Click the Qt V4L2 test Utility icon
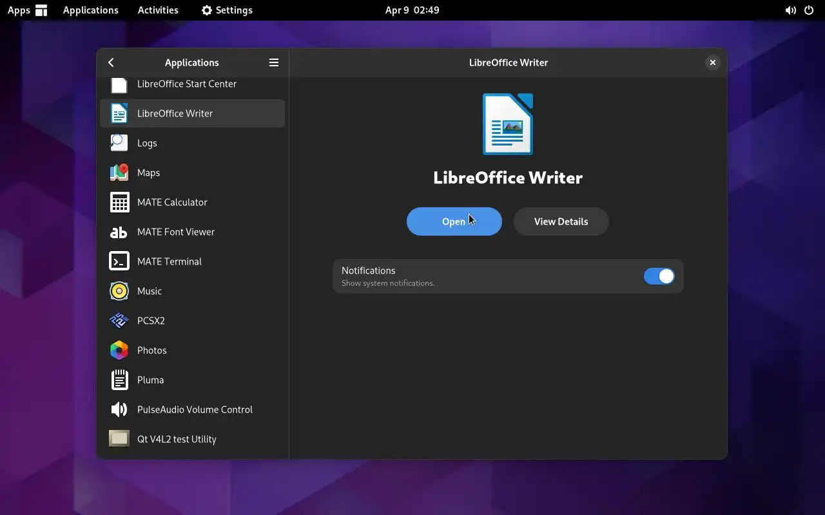The width and height of the screenshot is (825, 515). click(x=119, y=439)
